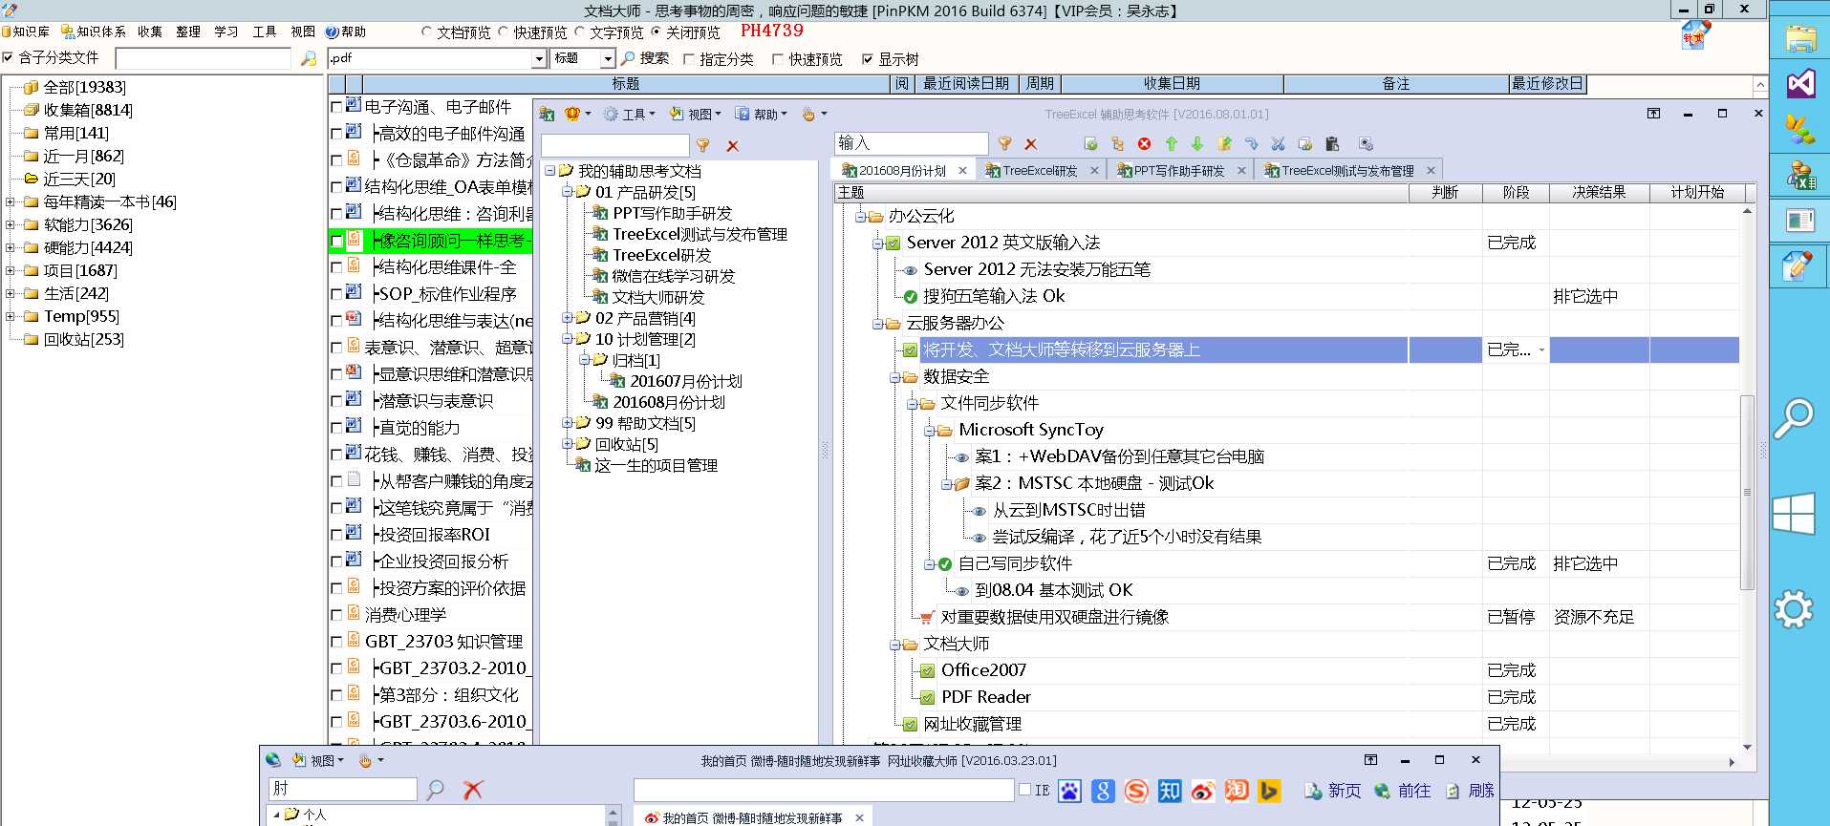Switch to the TreeExcel研发 tab
1830x826 pixels.
click(1040, 171)
